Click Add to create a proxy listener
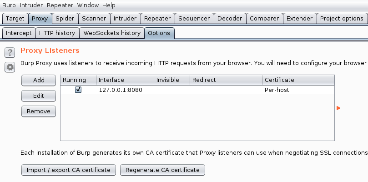 39,81
